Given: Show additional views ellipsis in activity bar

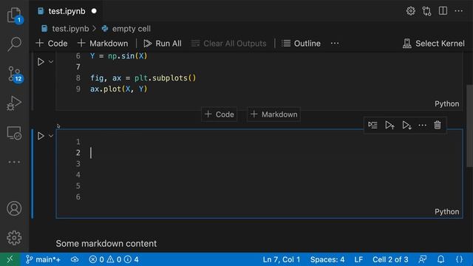Looking at the screenshot, I should click(14, 163).
